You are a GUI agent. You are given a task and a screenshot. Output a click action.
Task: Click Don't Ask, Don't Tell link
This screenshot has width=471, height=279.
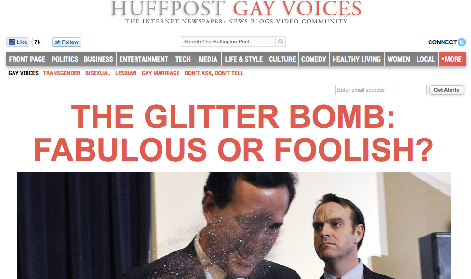(214, 73)
